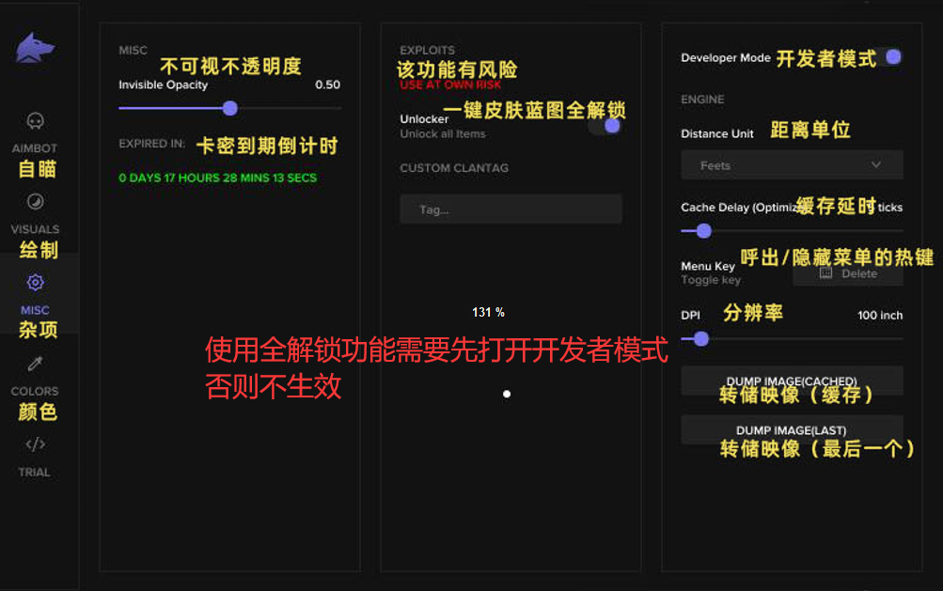Switch to the AIMBOT tab label
Viewport: 943px width, 591px height.
(35, 148)
